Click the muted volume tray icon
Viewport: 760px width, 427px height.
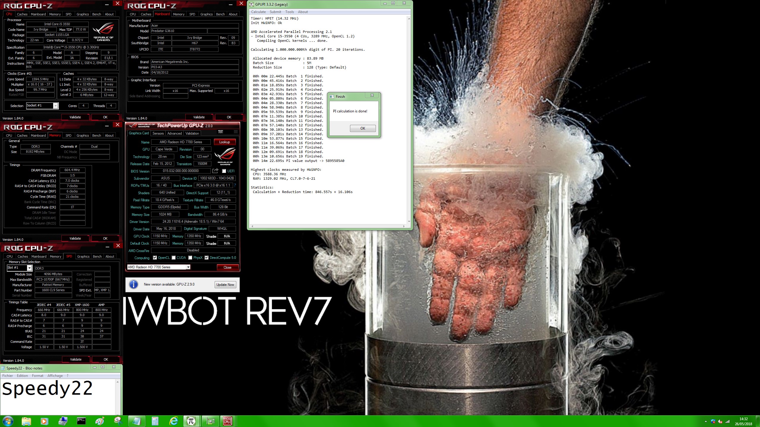pos(720,421)
